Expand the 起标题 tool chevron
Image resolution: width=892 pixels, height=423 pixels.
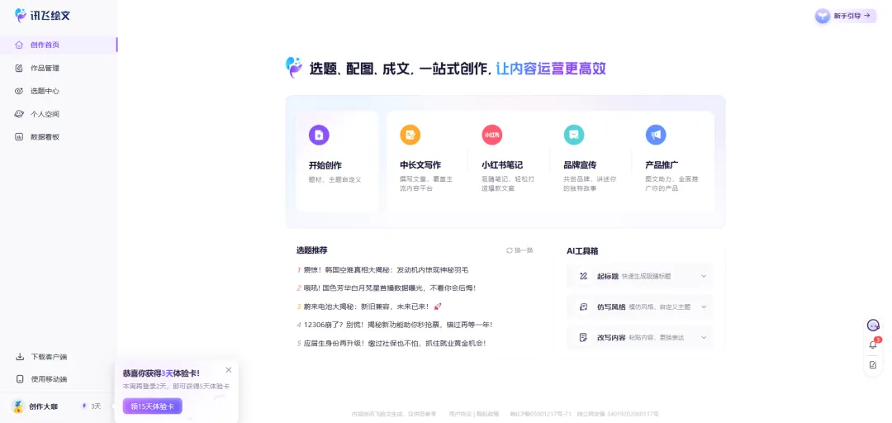pyautogui.click(x=704, y=276)
